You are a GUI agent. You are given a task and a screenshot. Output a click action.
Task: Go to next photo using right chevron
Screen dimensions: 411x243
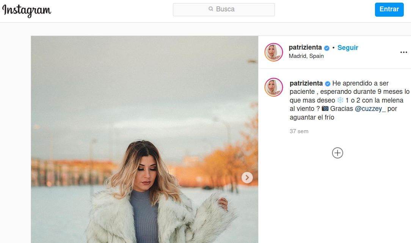click(247, 177)
